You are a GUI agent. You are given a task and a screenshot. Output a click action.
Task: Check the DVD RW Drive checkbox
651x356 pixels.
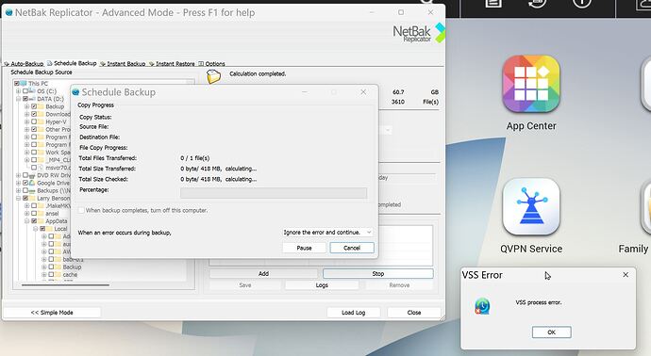pos(25,175)
